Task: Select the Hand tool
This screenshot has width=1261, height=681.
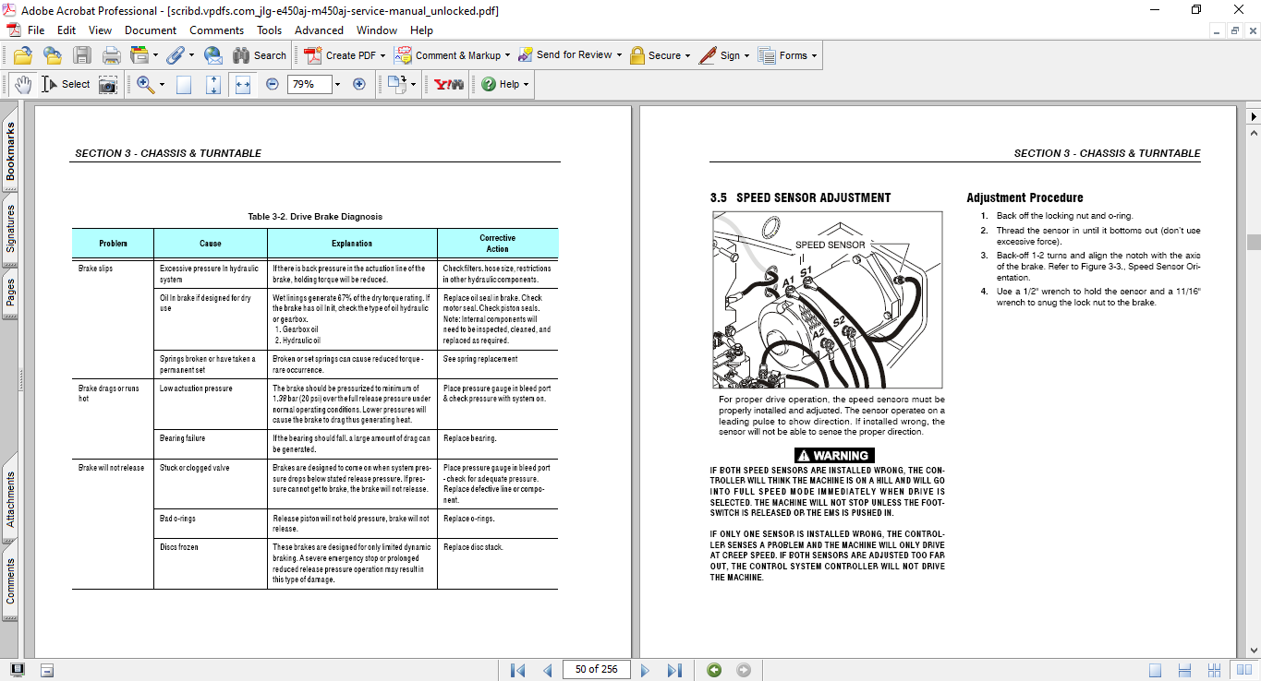Action: 22,84
